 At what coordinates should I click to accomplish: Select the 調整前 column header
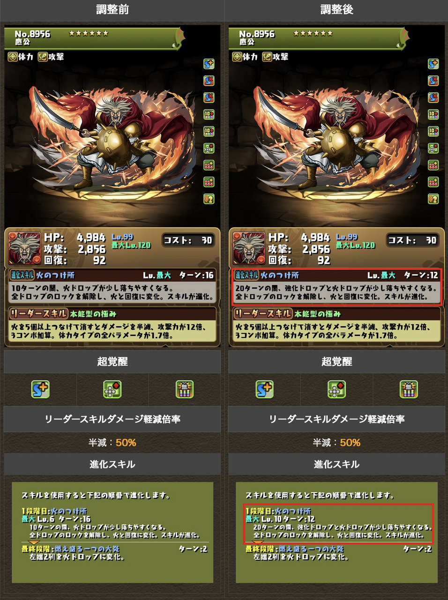(112, 9)
